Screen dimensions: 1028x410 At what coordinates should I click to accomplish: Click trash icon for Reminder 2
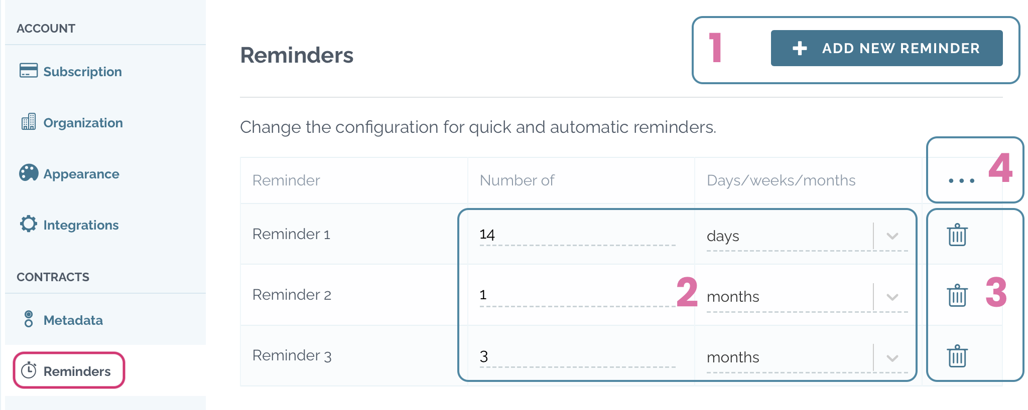point(957,295)
